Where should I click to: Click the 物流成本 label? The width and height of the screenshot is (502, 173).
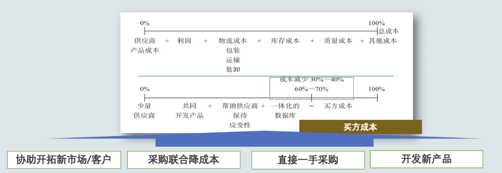[x=233, y=40]
